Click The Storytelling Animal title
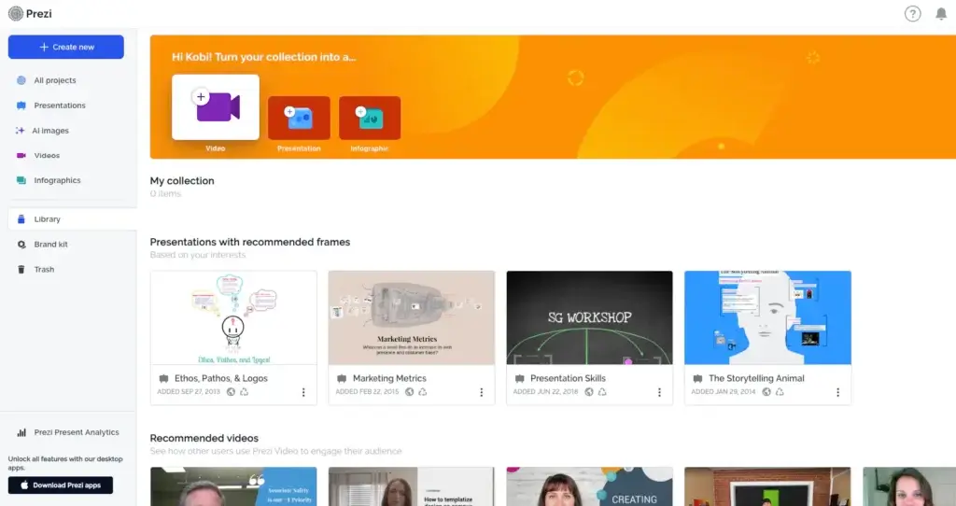The height and width of the screenshot is (506, 956). (x=756, y=379)
